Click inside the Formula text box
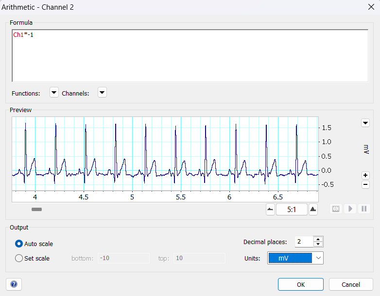 click(190, 56)
